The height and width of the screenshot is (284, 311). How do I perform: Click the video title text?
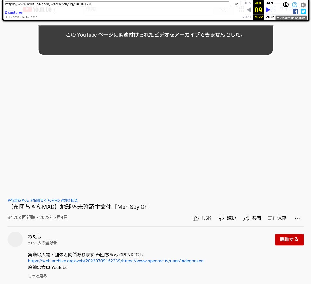click(x=79, y=207)
